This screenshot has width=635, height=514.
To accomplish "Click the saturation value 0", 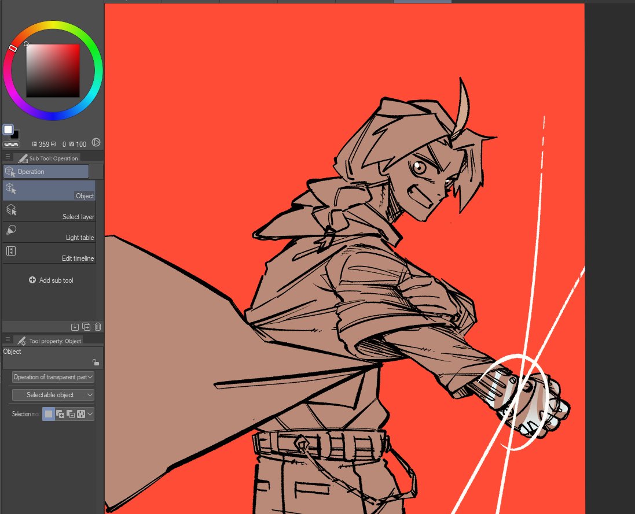I will (64, 145).
